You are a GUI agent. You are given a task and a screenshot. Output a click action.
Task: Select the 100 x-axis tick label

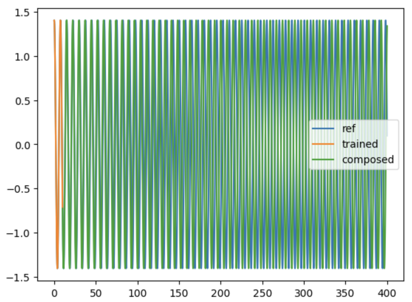[x=138, y=291]
